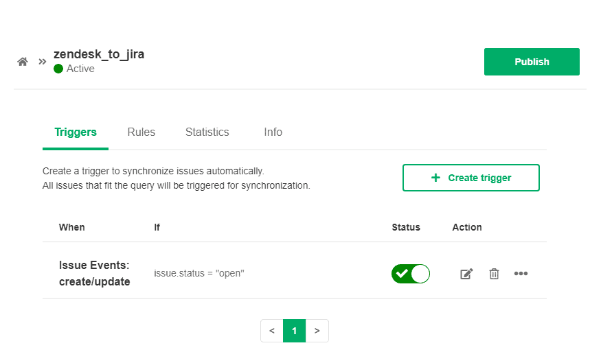Click Issue Events: create/update cell
The image size is (601, 363).
click(x=94, y=273)
